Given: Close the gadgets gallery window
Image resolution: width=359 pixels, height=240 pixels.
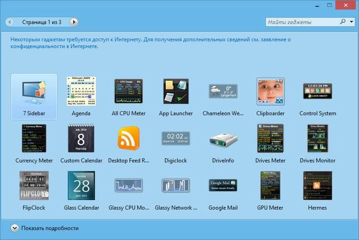Looking at the screenshot, I should tap(346, 5).
